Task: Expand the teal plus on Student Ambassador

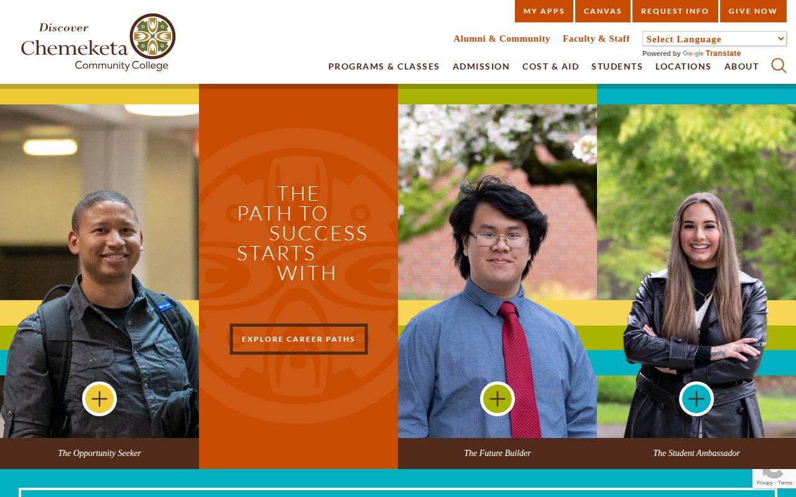Action: click(696, 399)
